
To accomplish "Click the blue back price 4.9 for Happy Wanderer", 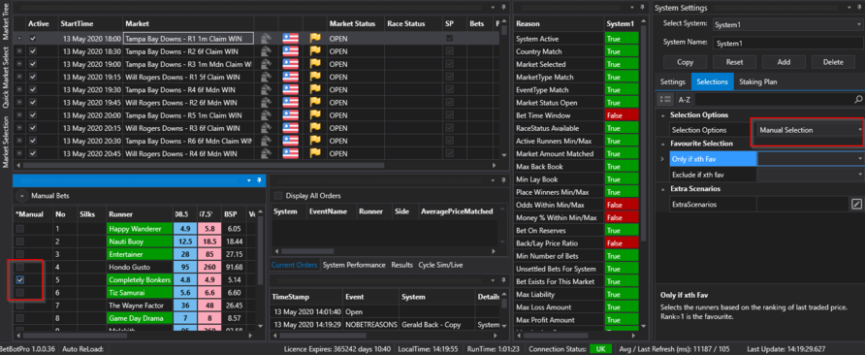I will (x=185, y=229).
